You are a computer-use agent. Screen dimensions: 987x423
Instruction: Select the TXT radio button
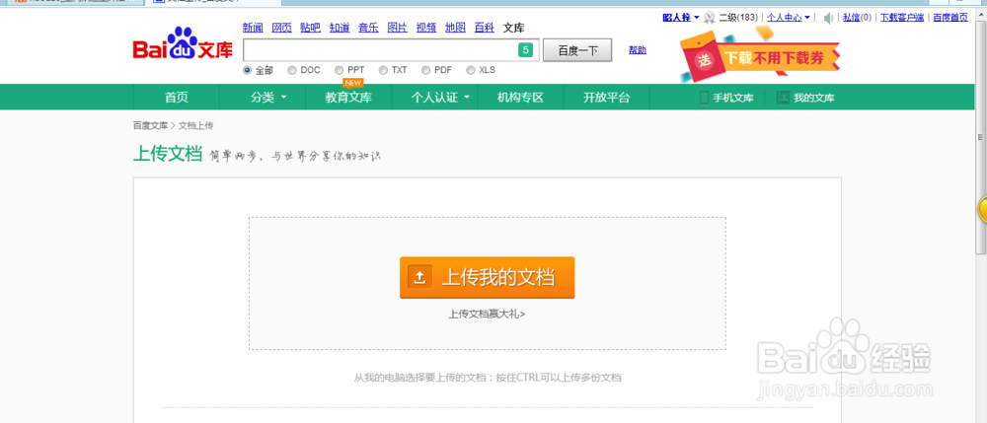383,70
